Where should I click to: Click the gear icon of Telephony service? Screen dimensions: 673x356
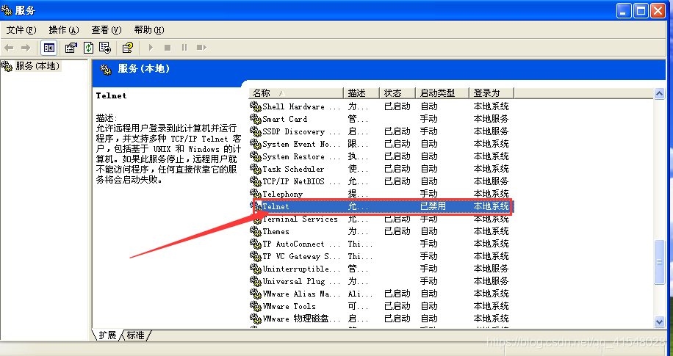[256, 194]
